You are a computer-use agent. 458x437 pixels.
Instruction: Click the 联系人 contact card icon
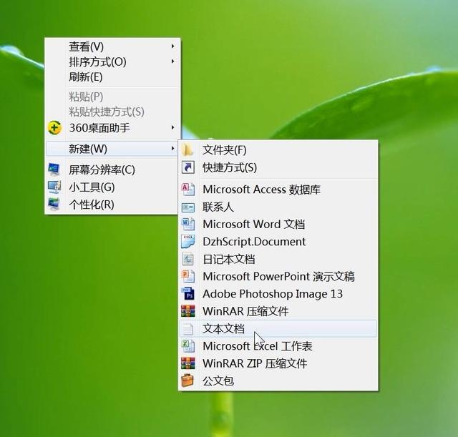[x=187, y=207]
